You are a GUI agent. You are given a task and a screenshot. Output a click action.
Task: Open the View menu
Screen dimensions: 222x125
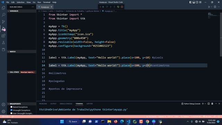pyautogui.click(x=28, y=2)
